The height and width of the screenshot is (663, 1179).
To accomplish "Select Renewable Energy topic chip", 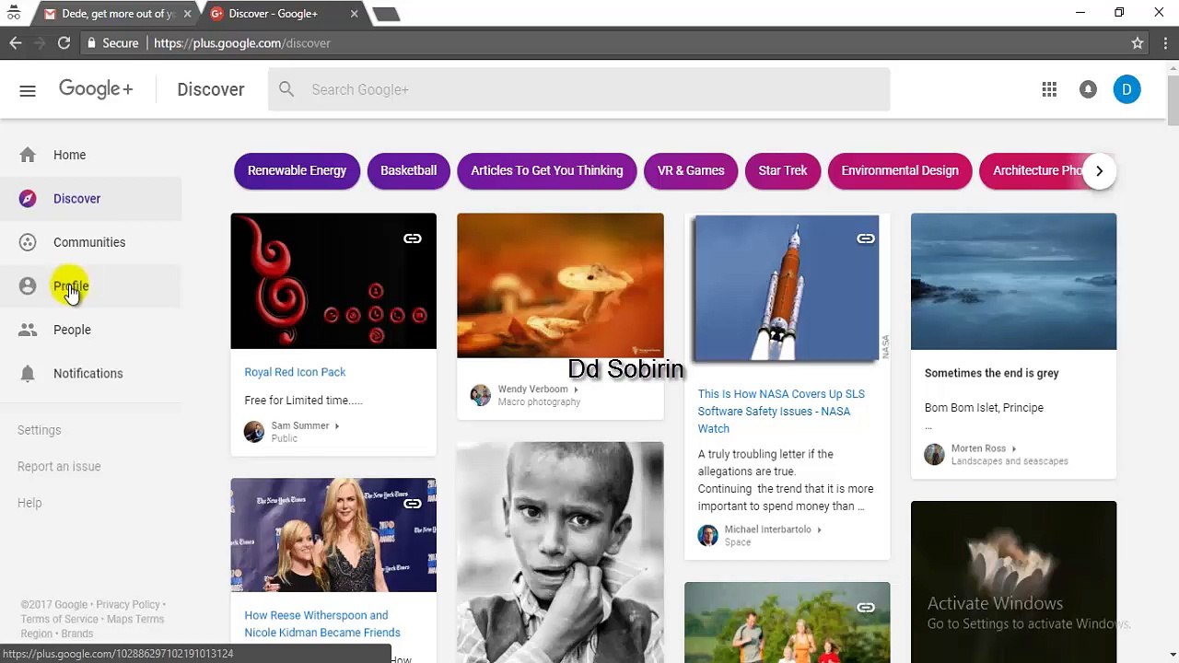I will tap(297, 170).
